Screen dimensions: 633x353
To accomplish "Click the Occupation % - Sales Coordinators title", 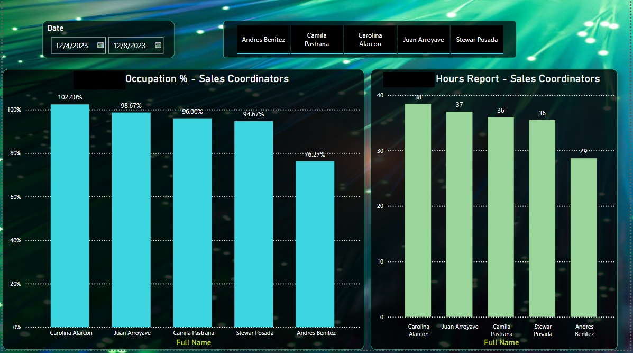I will (207, 78).
